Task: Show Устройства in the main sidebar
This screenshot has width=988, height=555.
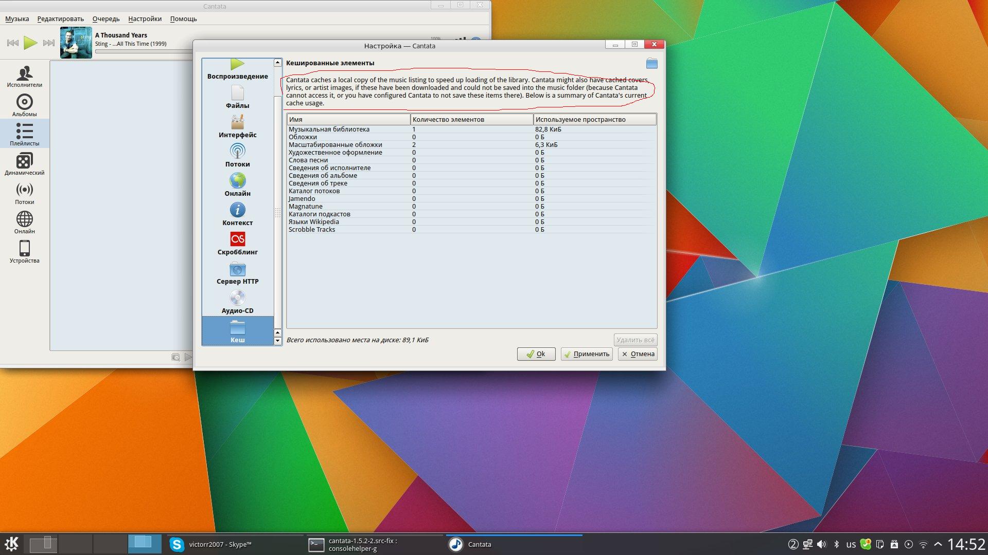Action: 24,252
